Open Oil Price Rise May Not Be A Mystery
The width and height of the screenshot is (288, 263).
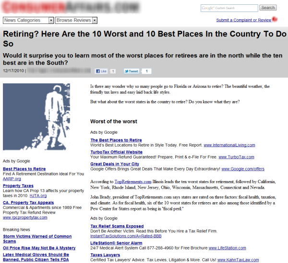(x=39, y=248)
